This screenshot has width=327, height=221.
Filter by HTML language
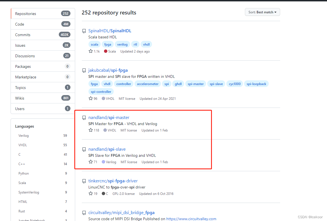43,202
